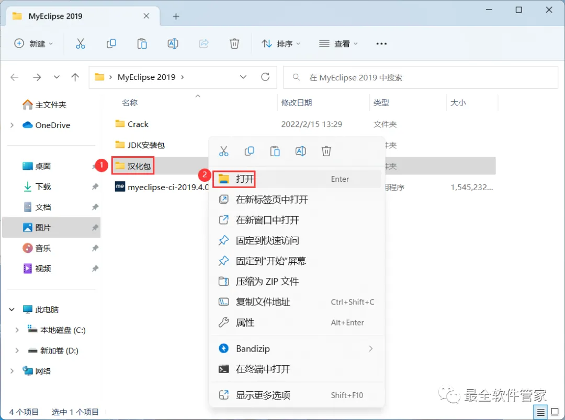Open Bandizip submenu in context menu
The image size is (565, 420).
(297, 349)
